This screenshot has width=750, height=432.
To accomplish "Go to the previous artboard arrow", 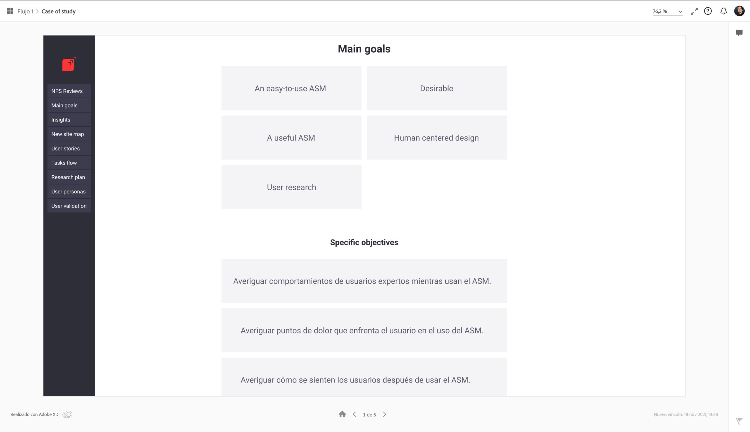I will [354, 414].
